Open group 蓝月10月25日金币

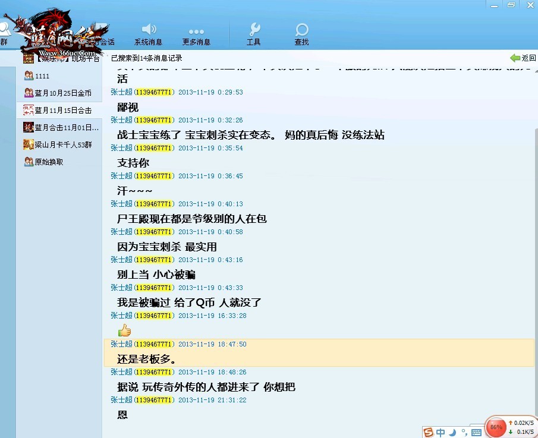pos(59,93)
